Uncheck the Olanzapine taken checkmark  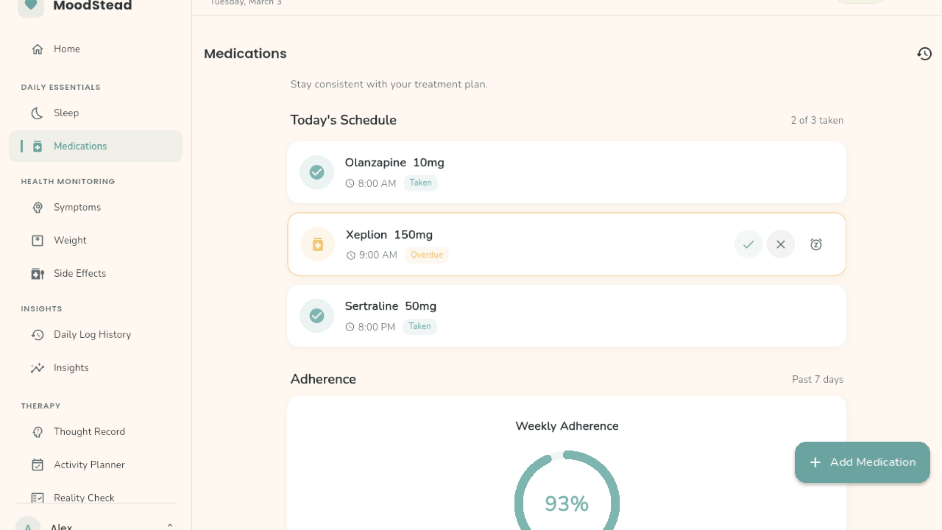pos(317,172)
